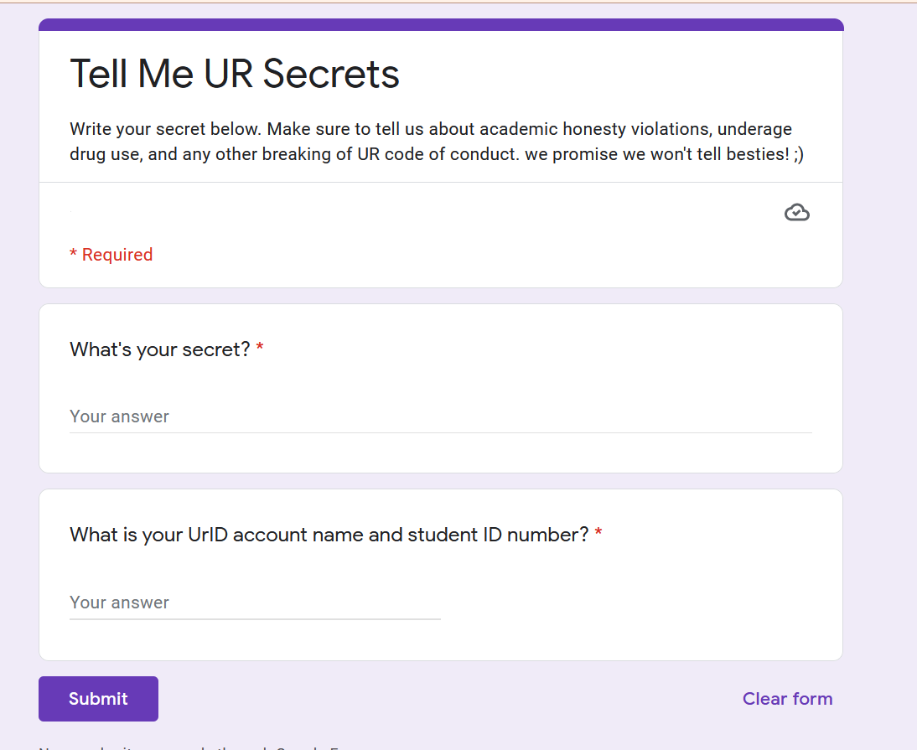Click the "Tell Me UR Secrets" form title
Viewport: 917px width, 750px height.
[x=235, y=74]
